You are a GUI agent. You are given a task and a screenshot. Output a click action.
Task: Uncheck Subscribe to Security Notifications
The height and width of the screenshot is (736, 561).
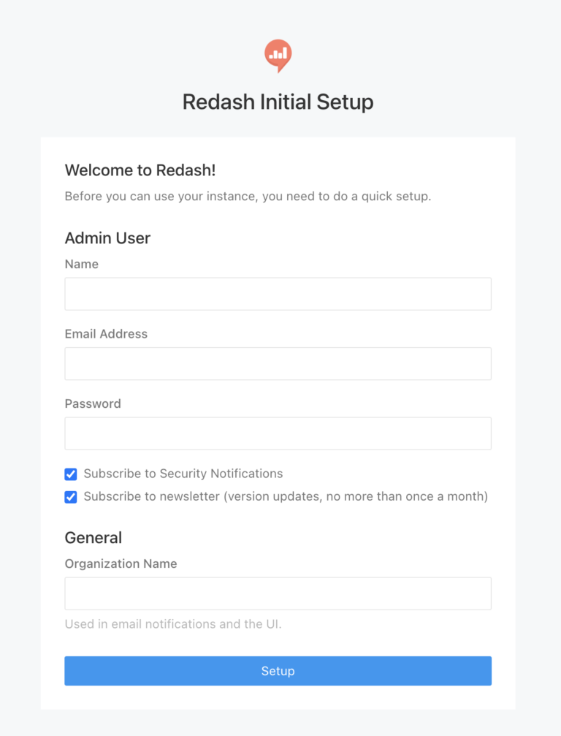(x=70, y=474)
